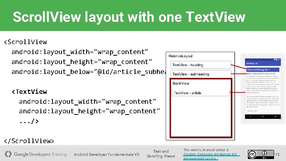Click the Creative Commons BY license badge
Screen dimensions: 286x161
261,154
